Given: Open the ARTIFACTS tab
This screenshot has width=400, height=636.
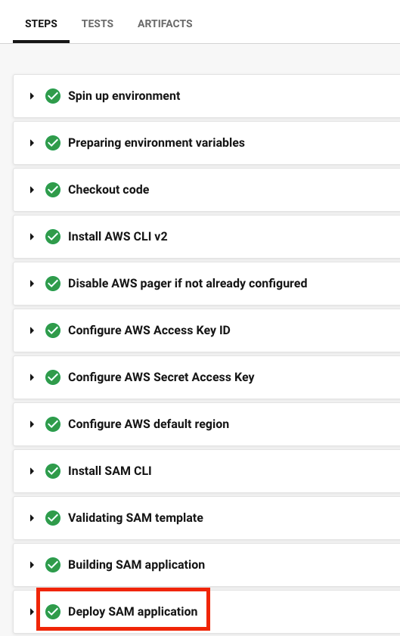Looking at the screenshot, I should coord(165,23).
